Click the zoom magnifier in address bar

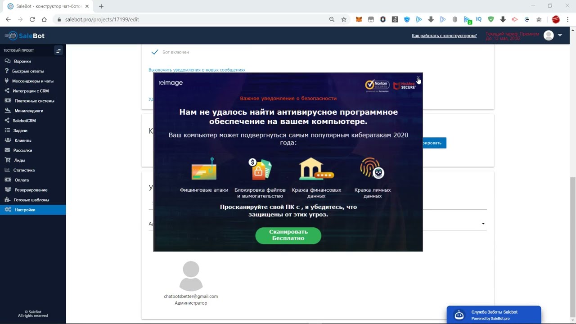coord(332,19)
